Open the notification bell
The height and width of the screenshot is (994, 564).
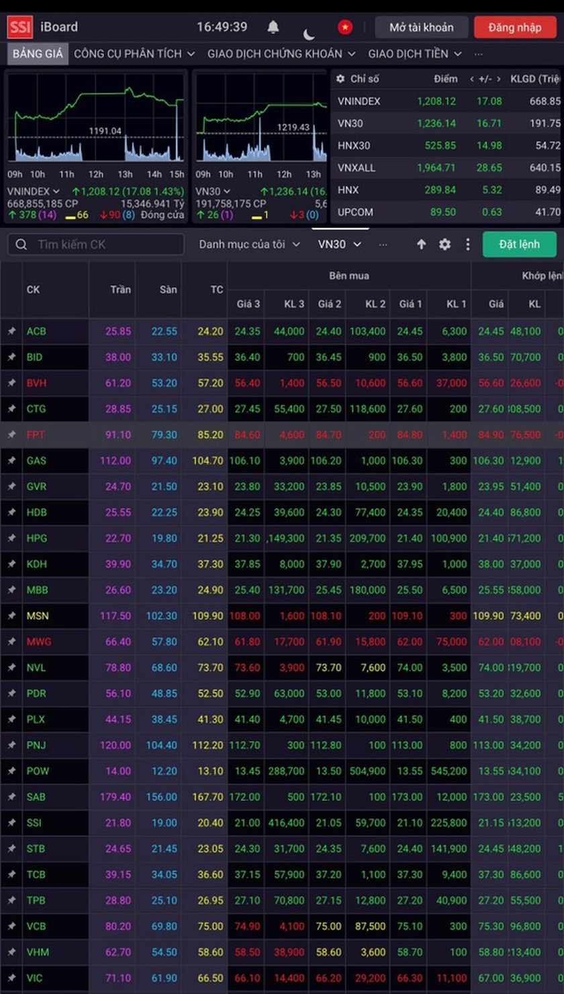273,27
